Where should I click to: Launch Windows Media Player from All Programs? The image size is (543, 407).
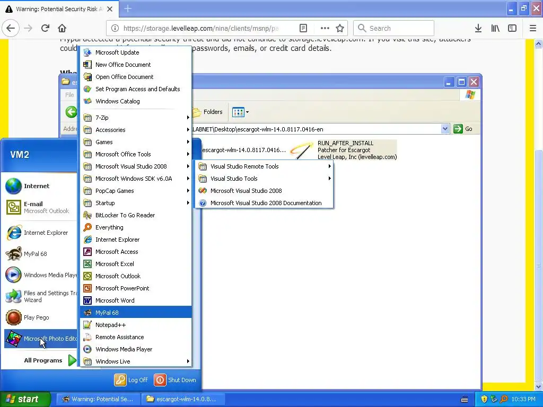(135, 349)
